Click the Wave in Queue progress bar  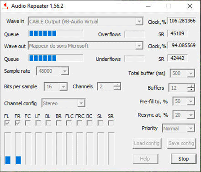pyautogui.click(x=56, y=33)
